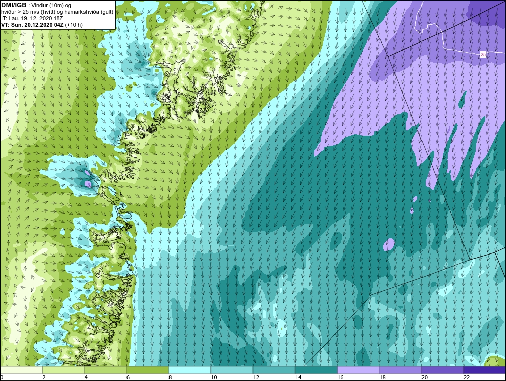Click the 18–20 m/s purple swatch
The image size is (506, 381).
point(400,370)
